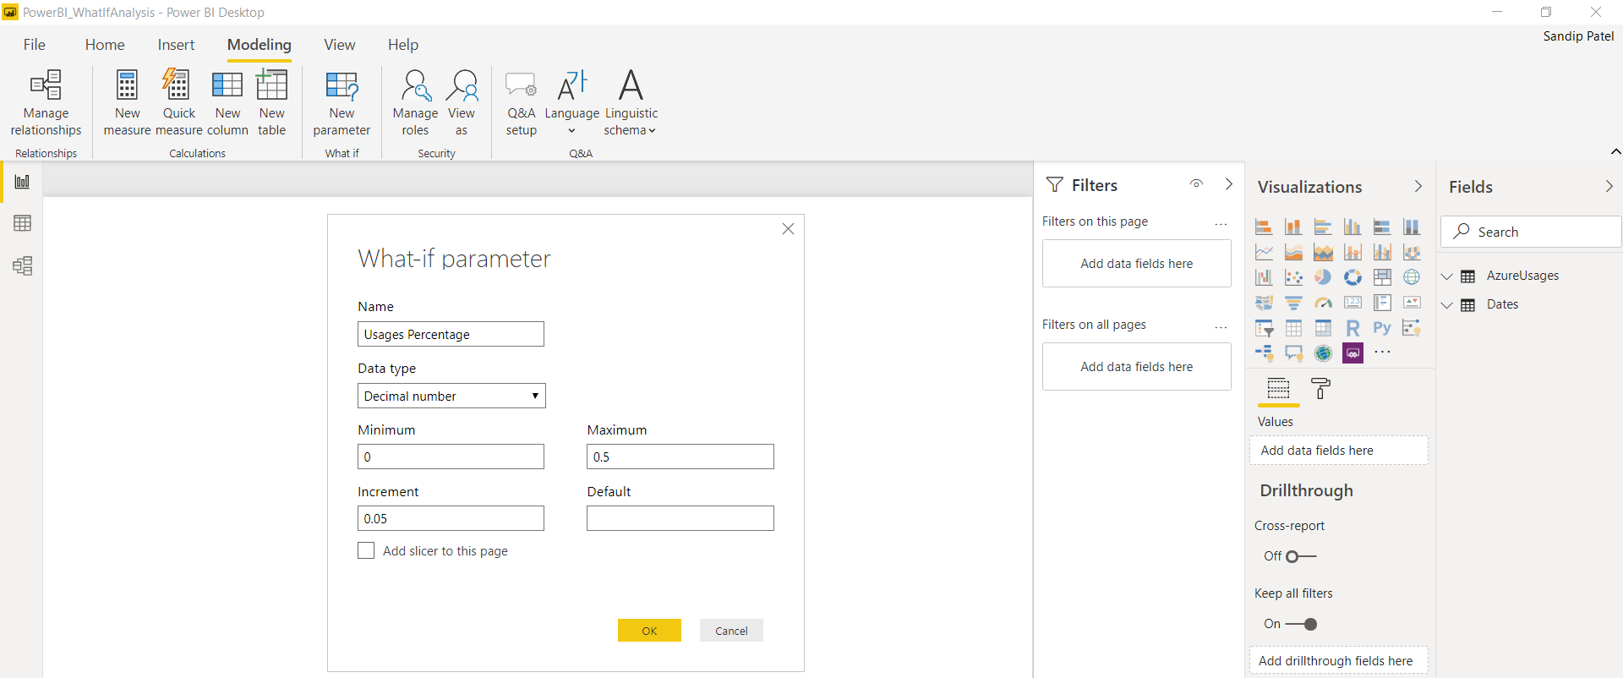This screenshot has width=1623, height=678.
Task: Switch to Report view in left sidebar
Action: coord(22,182)
